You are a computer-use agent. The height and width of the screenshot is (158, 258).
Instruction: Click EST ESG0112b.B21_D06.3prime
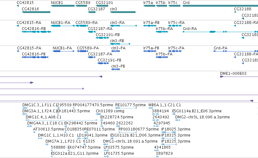click(136, 135)
